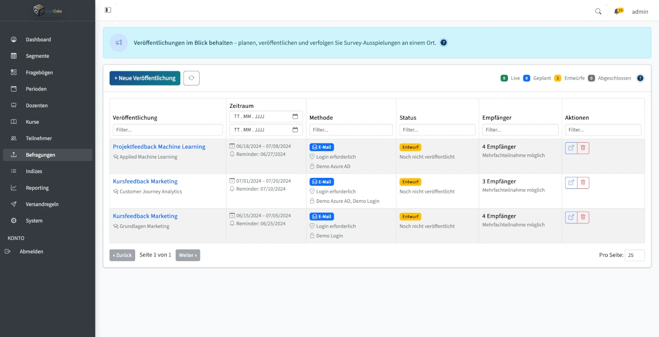Change the Pro Seite page size selector
Viewport: 659px width, 337px height.
pyautogui.click(x=635, y=255)
